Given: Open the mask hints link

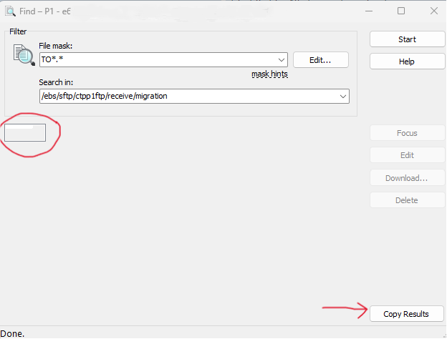Looking at the screenshot, I should click(269, 74).
